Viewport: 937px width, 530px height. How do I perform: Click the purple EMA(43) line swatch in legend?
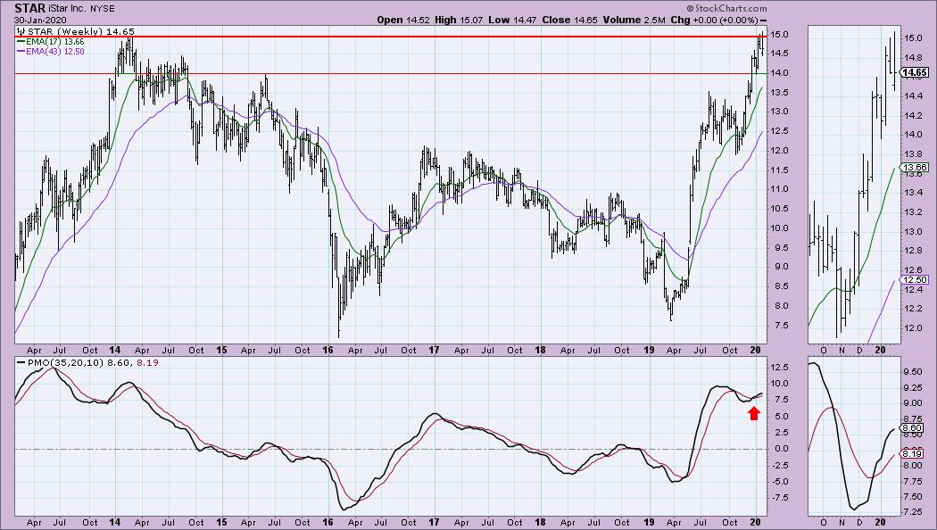(21, 52)
